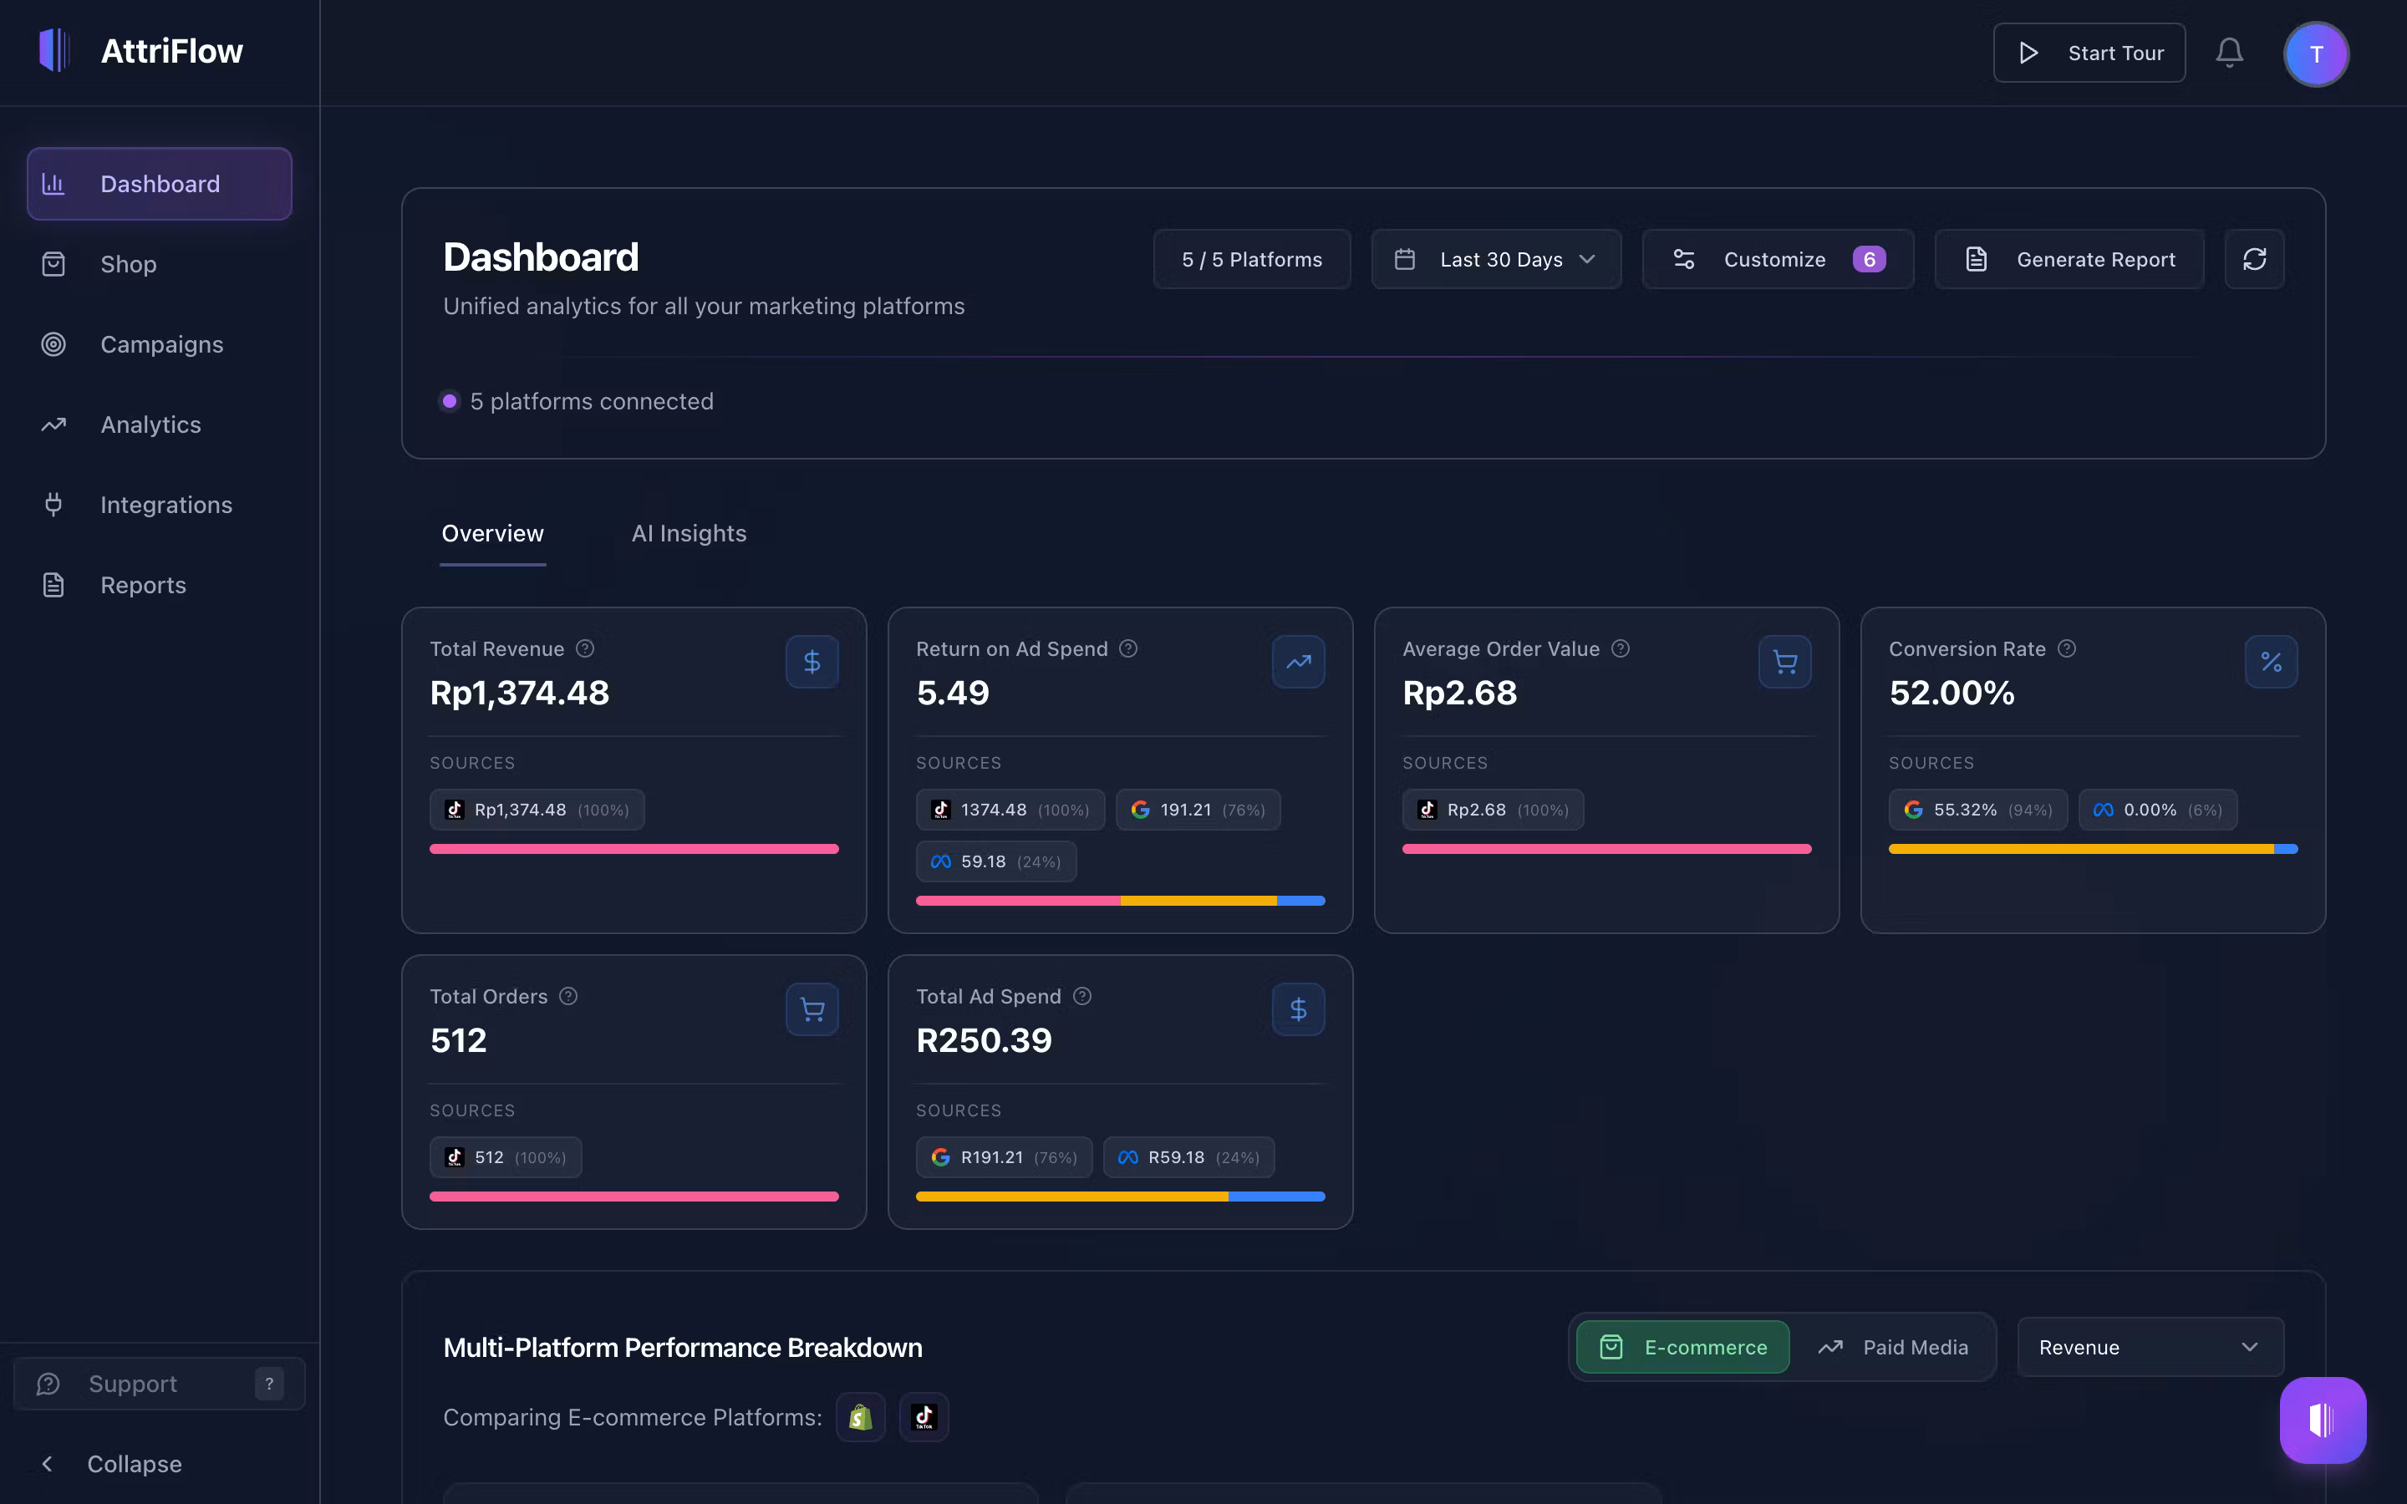Switch breakdown to Paid Media view
Viewport: 2407px width, 1504px height.
[x=1893, y=1347]
